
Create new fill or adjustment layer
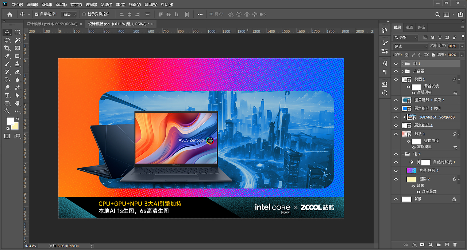[x=431, y=245]
